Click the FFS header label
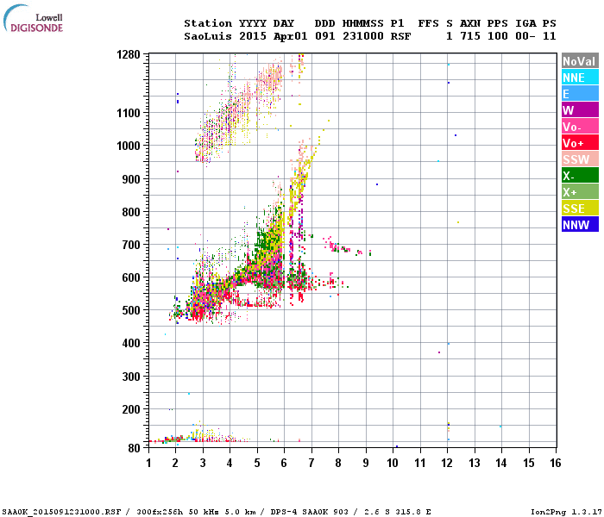 click(x=428, y=23)
